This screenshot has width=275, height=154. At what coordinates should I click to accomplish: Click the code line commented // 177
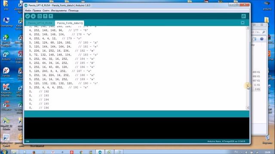58,30
